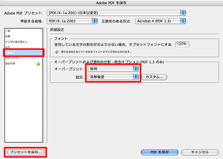Click the warning icon beside 設定内容
The image size is (223, 159).
click(38, 63)
